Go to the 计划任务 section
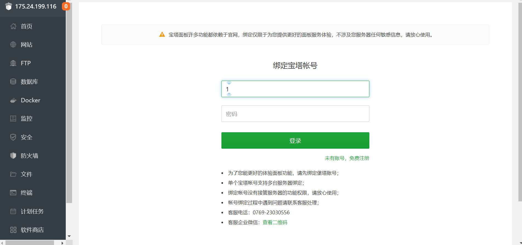The image size is (522, 245). 33,211
